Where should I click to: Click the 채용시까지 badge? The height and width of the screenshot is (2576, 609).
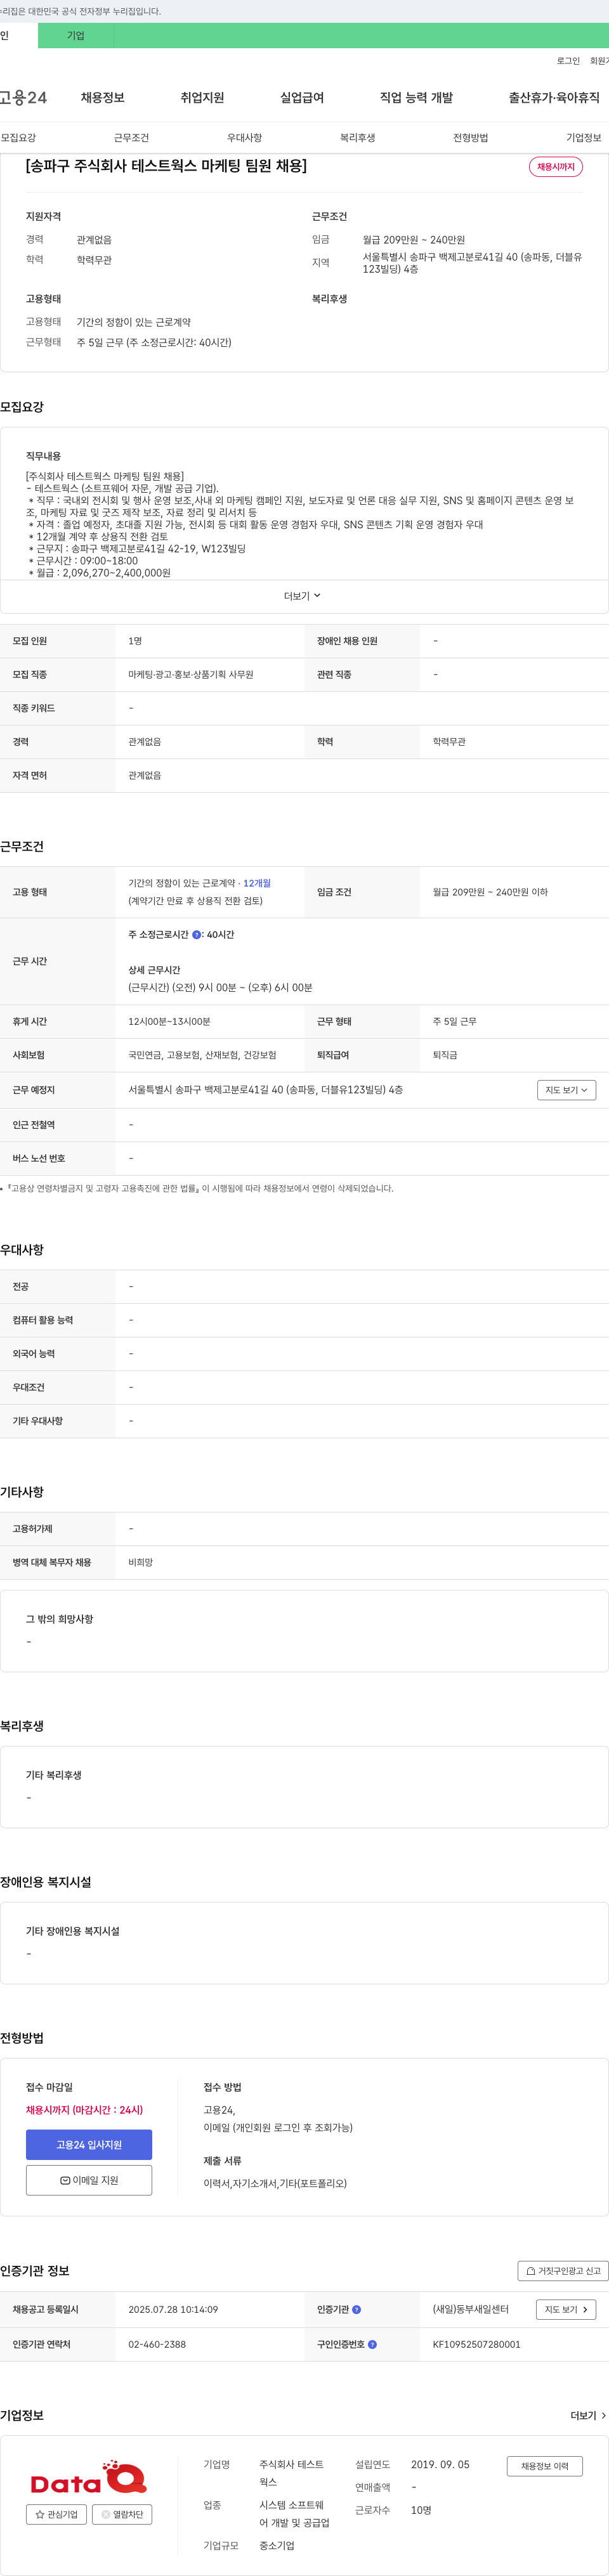coord(556,167)
